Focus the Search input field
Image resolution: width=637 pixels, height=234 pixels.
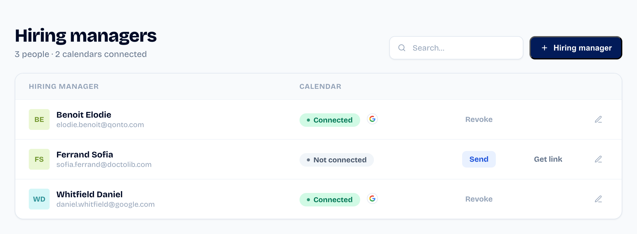456,48
